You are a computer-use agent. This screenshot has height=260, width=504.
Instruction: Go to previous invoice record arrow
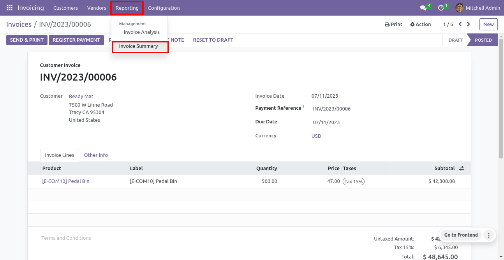point(460,24)
